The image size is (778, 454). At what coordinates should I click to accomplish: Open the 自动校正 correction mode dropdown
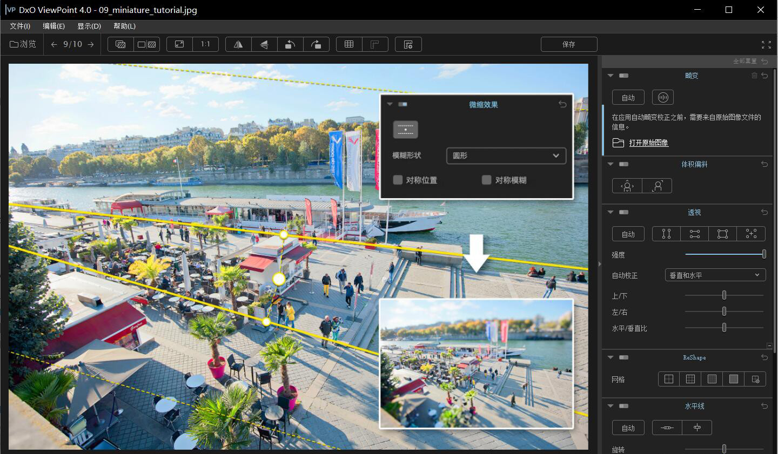coord(715,275)
